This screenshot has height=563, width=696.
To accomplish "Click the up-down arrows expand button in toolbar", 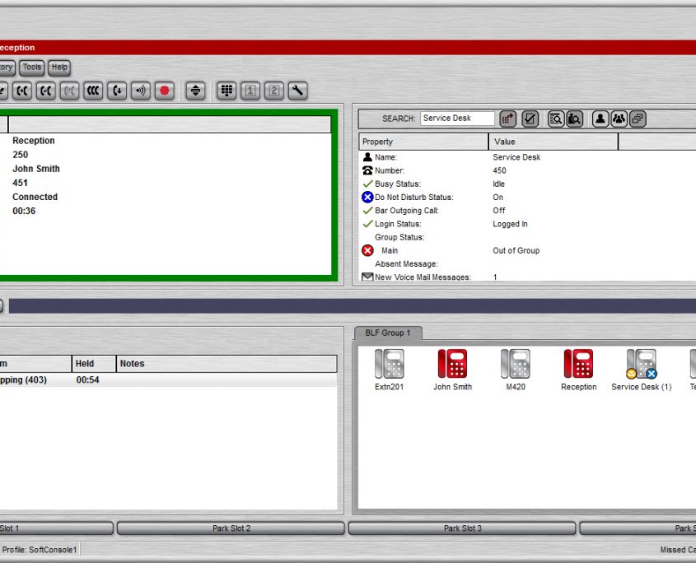I will coord(195,91).
